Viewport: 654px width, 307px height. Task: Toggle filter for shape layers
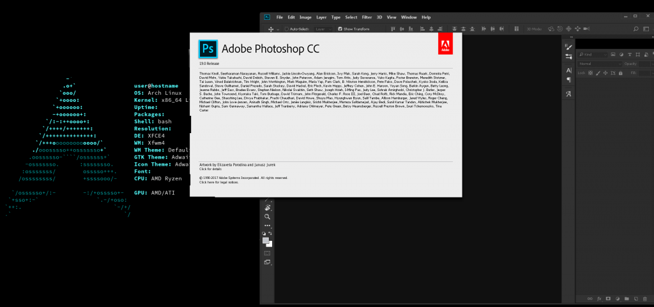(638, 55)
